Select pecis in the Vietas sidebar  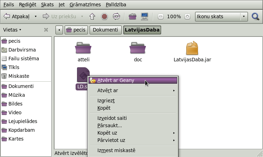26,41
